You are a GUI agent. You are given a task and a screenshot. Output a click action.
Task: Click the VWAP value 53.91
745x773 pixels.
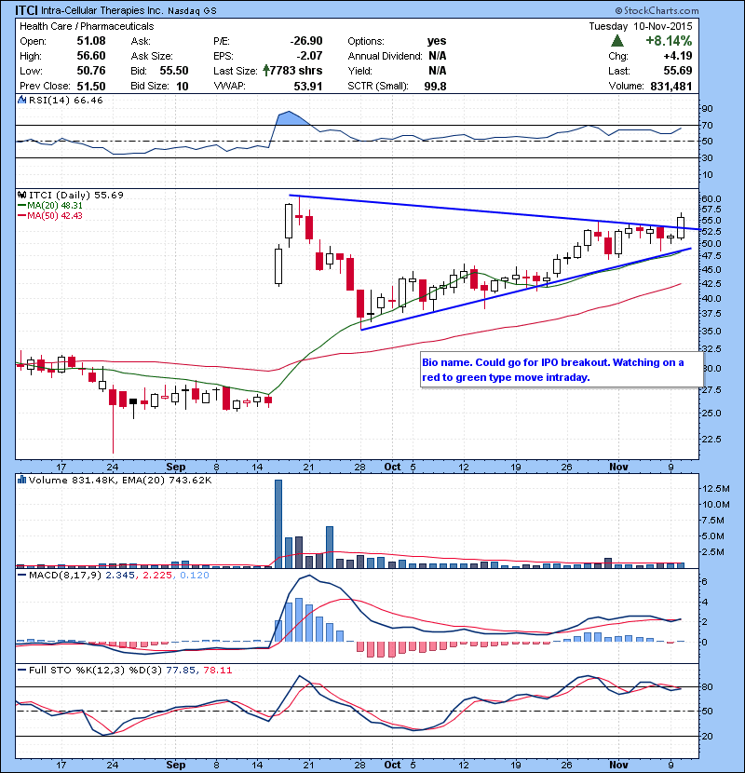point(308,87)
